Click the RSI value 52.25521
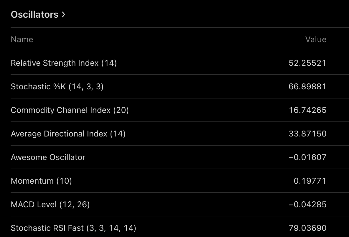Viewport: 349px width, 237px height. pyautogui.click(x=307, y=63)
